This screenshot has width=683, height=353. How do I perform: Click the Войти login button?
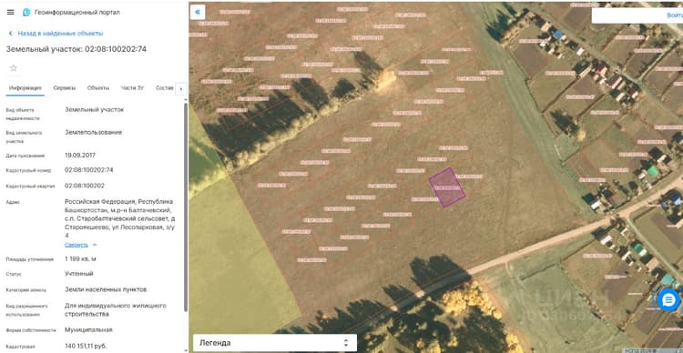(674, 15)
